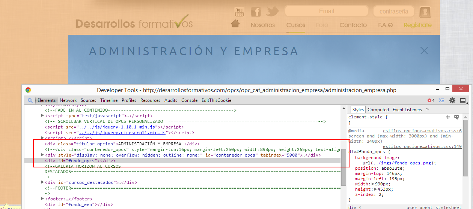Screen dimensions: 473x209
Task: Open the Sources panel
Action: (88, 100)
